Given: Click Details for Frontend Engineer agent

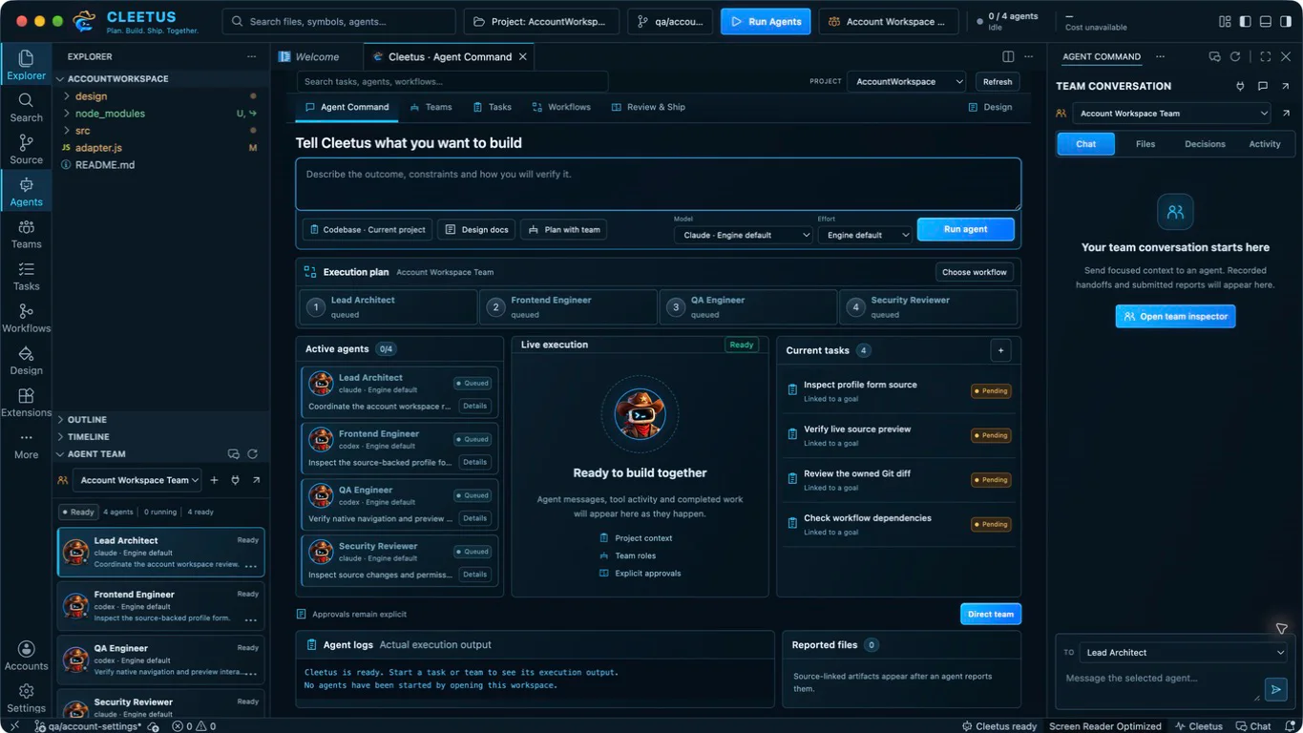Looking at the screenshot, I should (474, 462).
